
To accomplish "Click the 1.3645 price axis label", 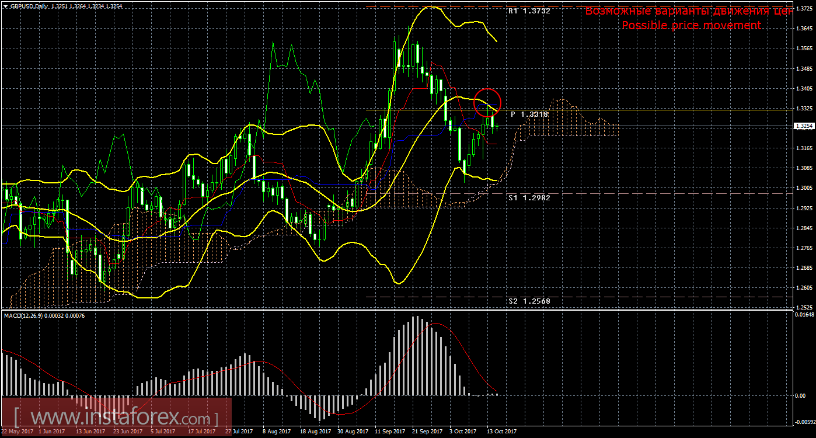I will pos(804,29).
